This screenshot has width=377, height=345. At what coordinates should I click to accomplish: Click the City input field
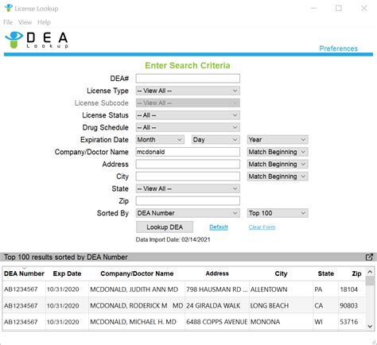click(188, 176)
